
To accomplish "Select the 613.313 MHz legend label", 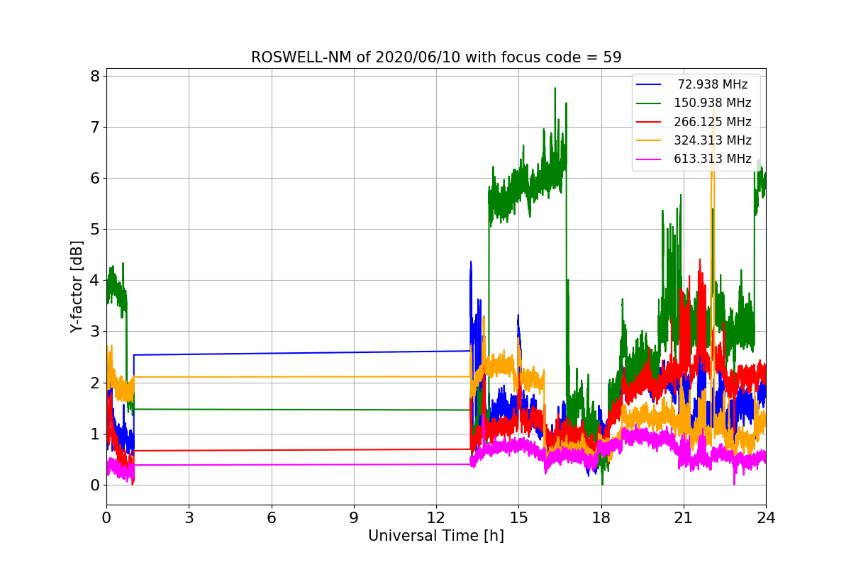I will pyautogui.click(x=713, y=159).
